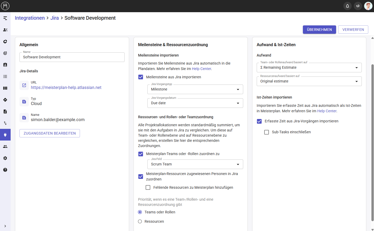This screenshot has width=374, height=231.
Task: Click the Allgemein heading
Action: pos(29,45)
